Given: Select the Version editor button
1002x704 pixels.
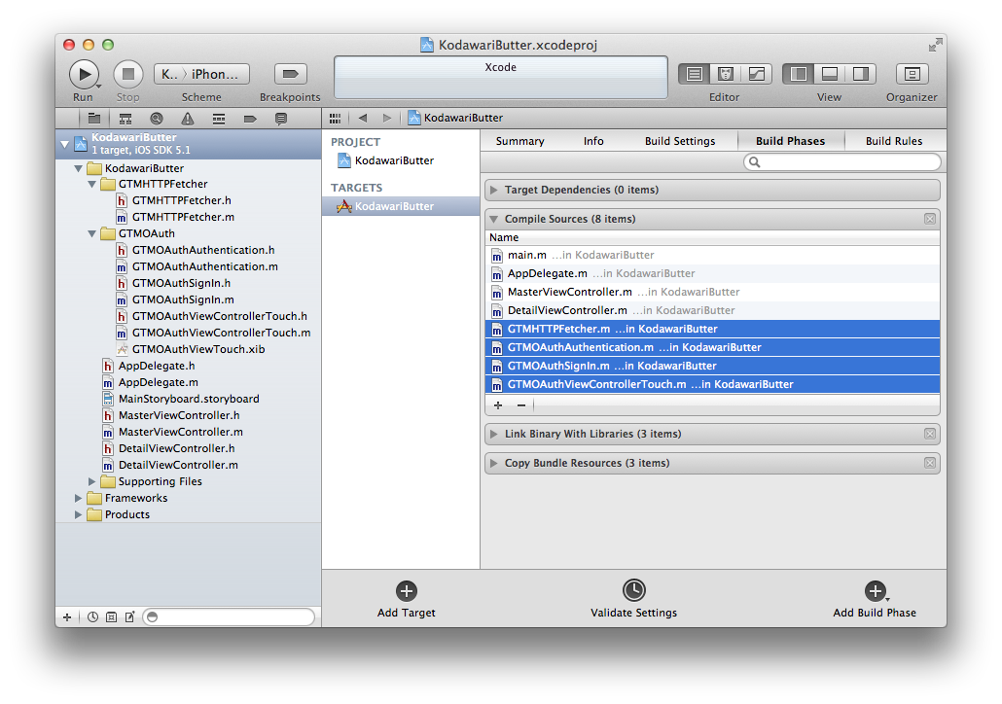Looking at the screenshot, I should 757,74.
